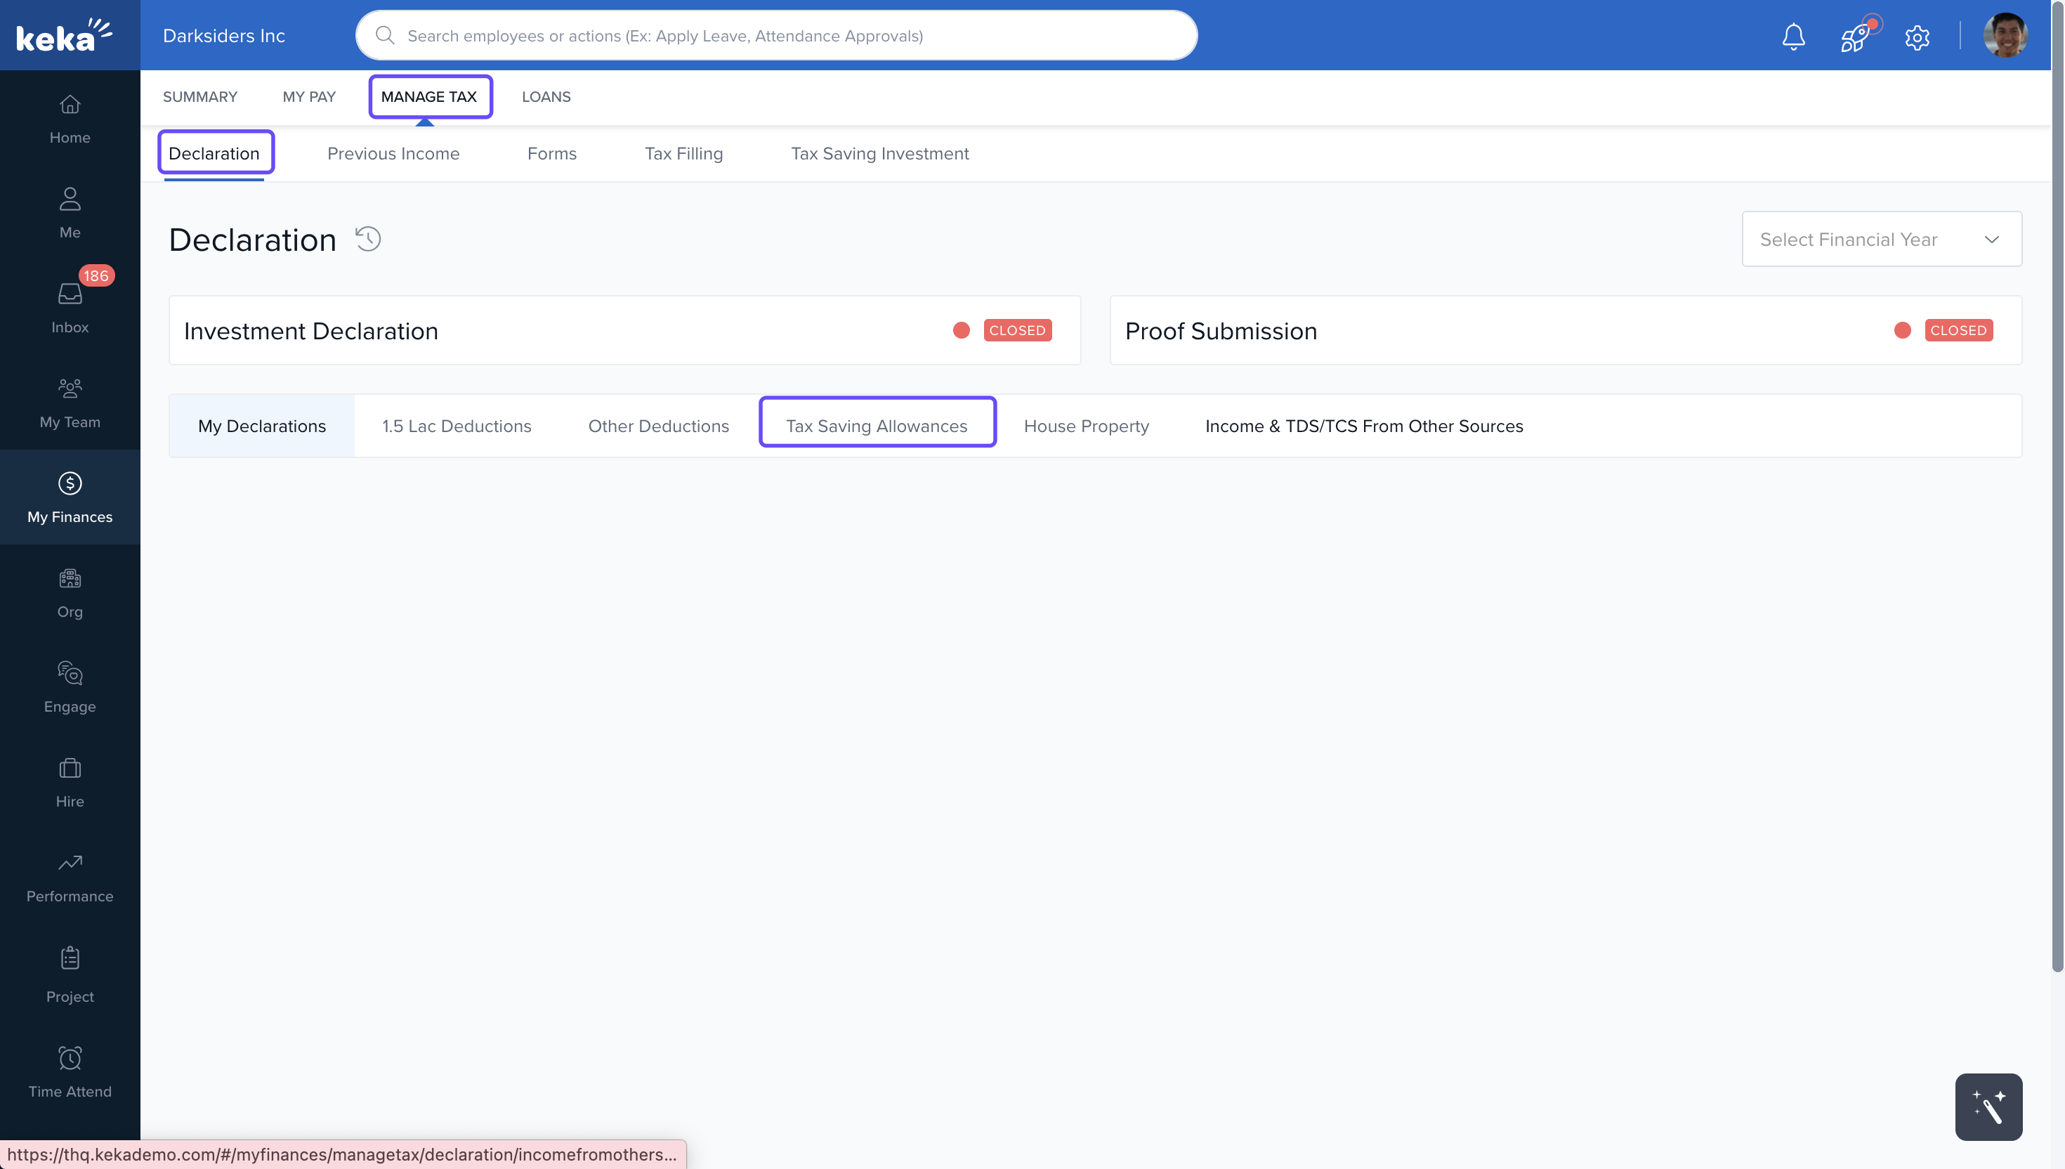2065x1169 pixels.
Task: Click the declaration history clock icon
Action: click(368, 240)
